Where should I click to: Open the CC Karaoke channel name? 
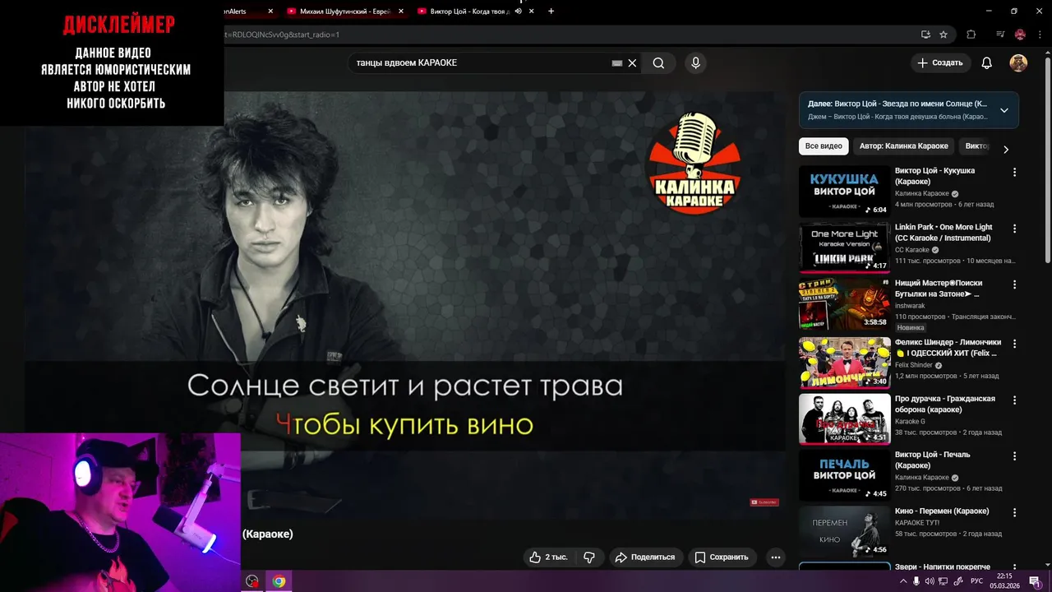(912, 250)
